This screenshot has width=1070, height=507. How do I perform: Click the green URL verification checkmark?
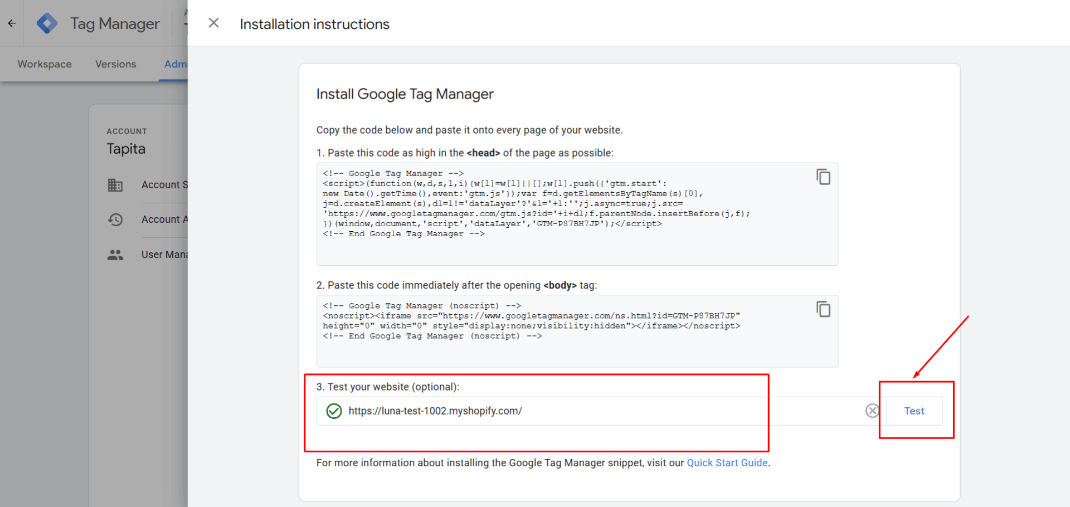pos(333,411)
